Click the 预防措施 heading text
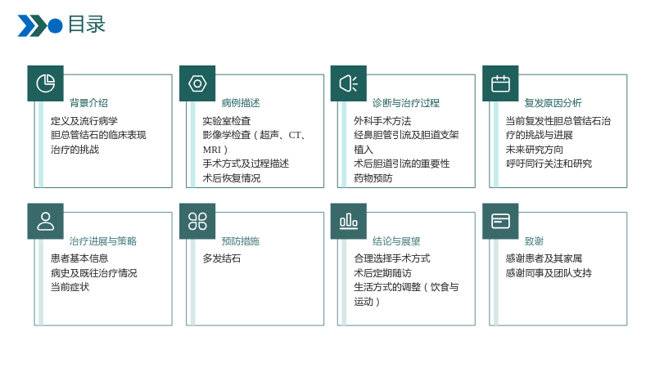Screen dimensions: 655x368 tap(241, 240)
